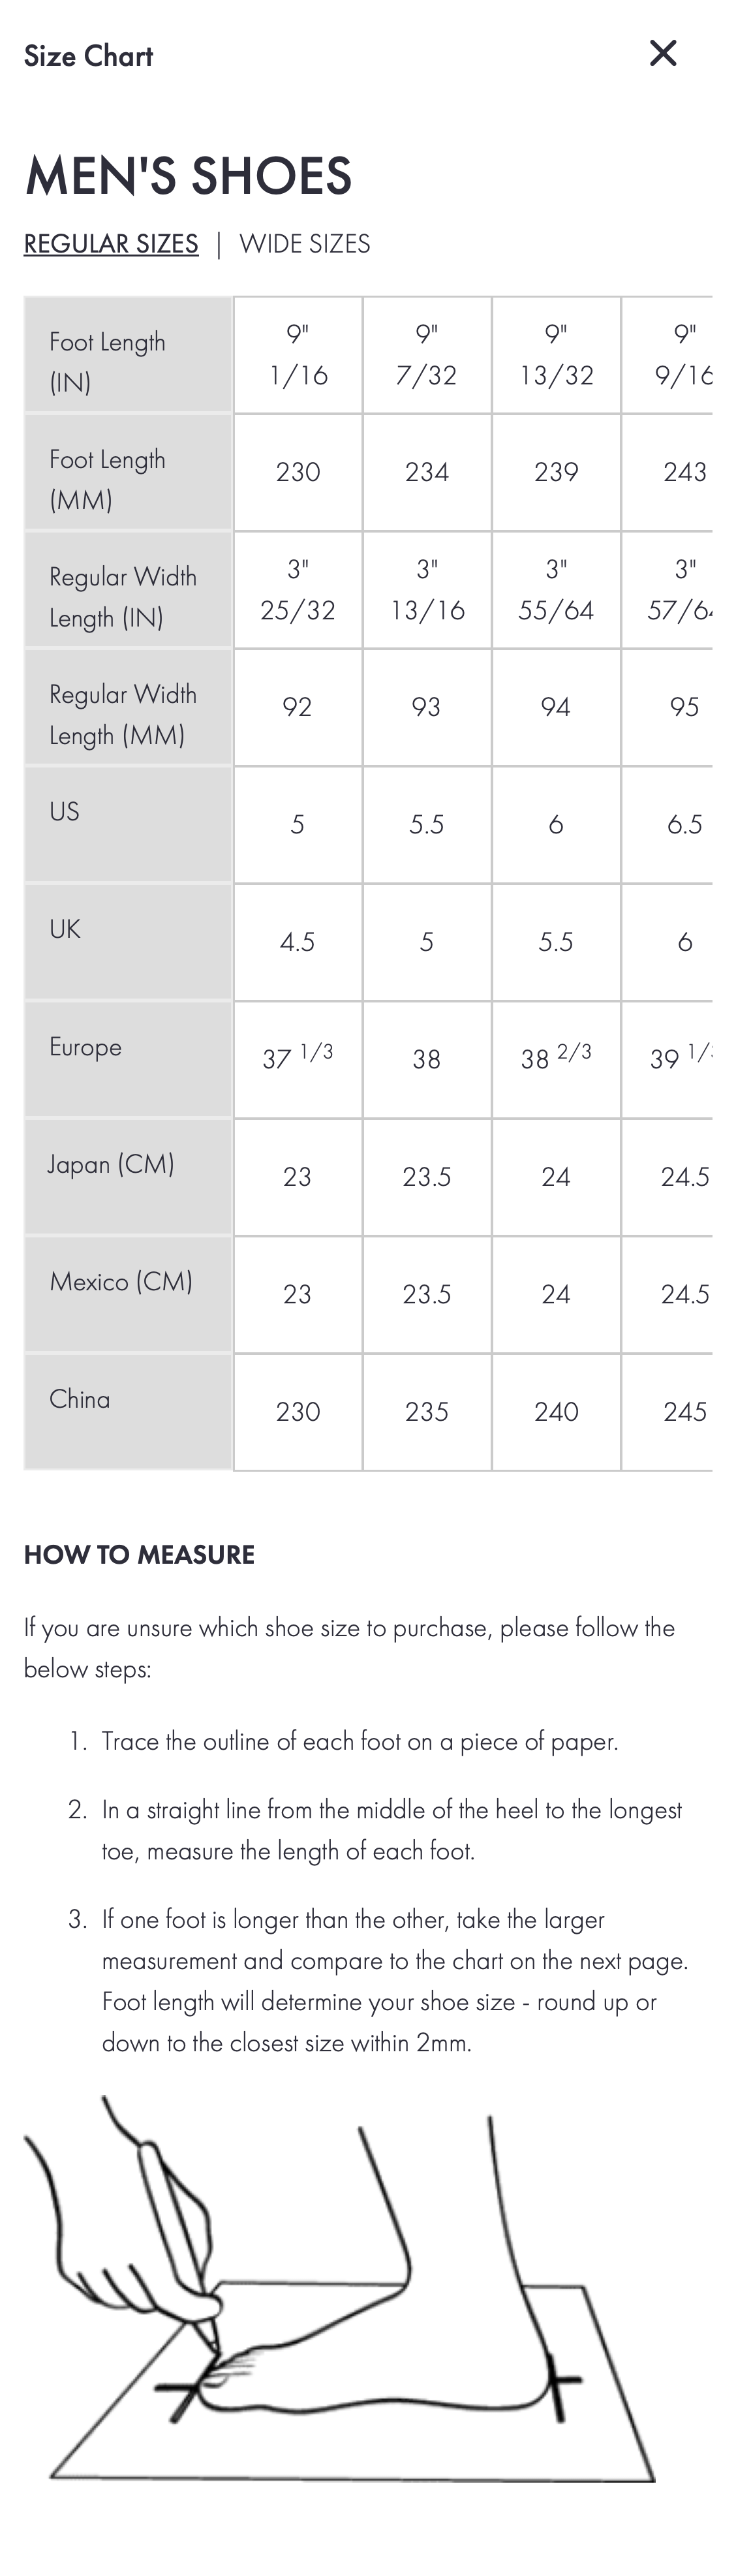Viewport: 736px width, 2576px height.
Task: Click the US size 6 cell
Action: click(556, 824)
